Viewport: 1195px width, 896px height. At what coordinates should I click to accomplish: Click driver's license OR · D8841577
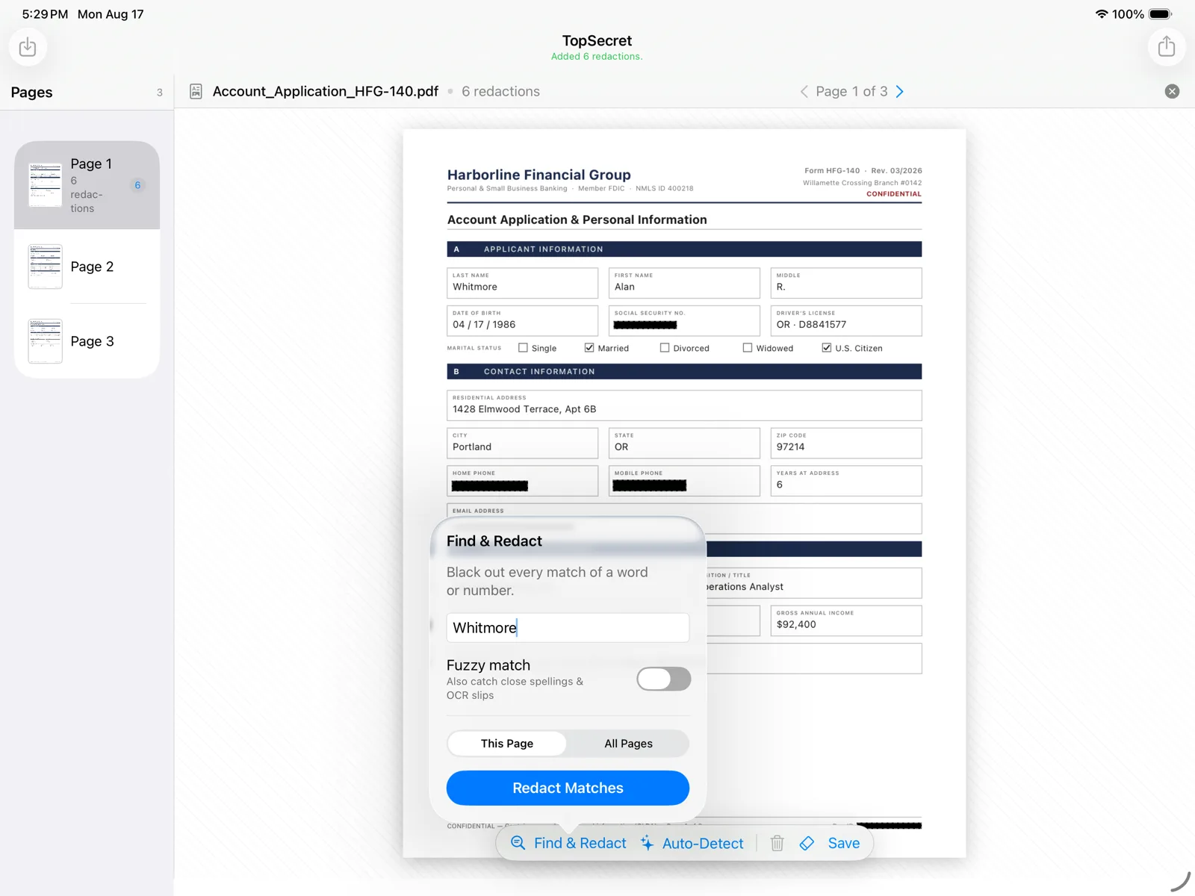(811, 325)
